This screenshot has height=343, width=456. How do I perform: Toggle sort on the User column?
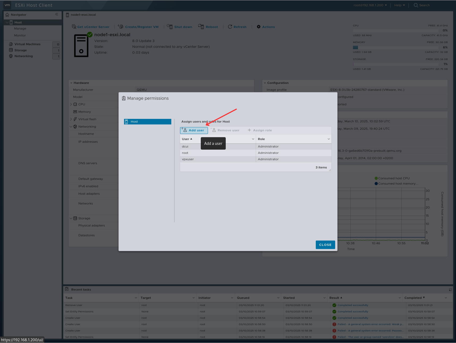186,139
